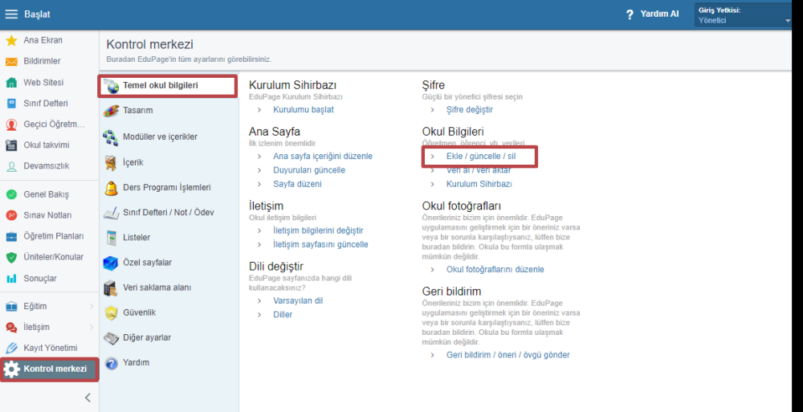
Task: Click the Modüller ve içerikler icon
Action: (111, 137)
